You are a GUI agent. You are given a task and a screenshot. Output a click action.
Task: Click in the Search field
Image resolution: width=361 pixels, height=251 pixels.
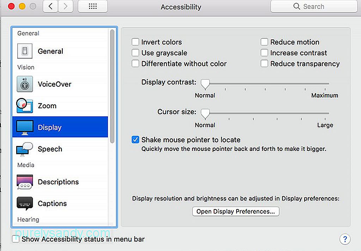314,6
